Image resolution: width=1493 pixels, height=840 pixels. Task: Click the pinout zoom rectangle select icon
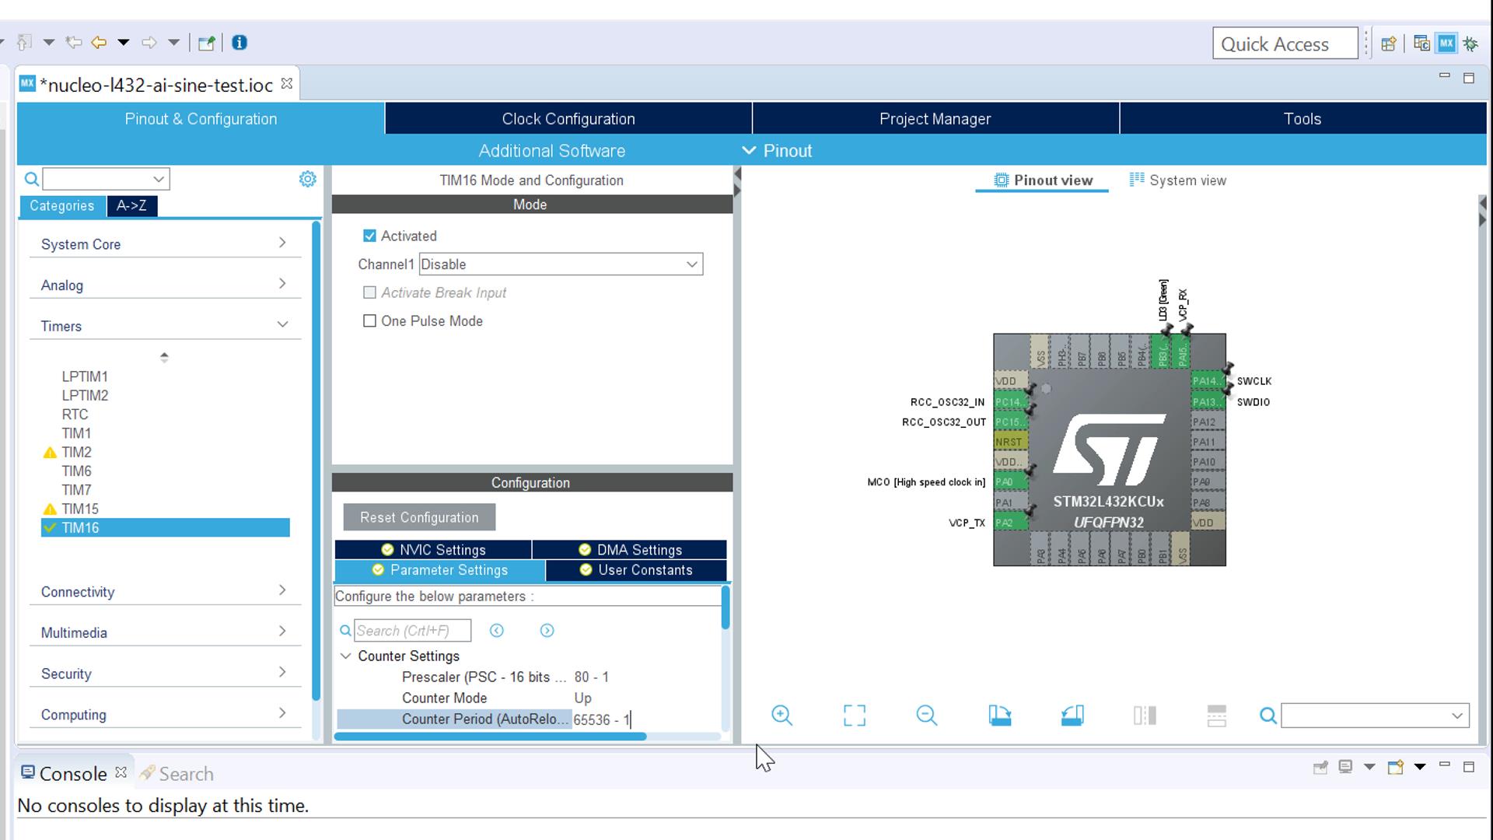click(855, 715)
